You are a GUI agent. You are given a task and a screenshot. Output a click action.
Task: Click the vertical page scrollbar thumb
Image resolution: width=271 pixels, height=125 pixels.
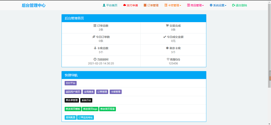(x=270, y=76)
